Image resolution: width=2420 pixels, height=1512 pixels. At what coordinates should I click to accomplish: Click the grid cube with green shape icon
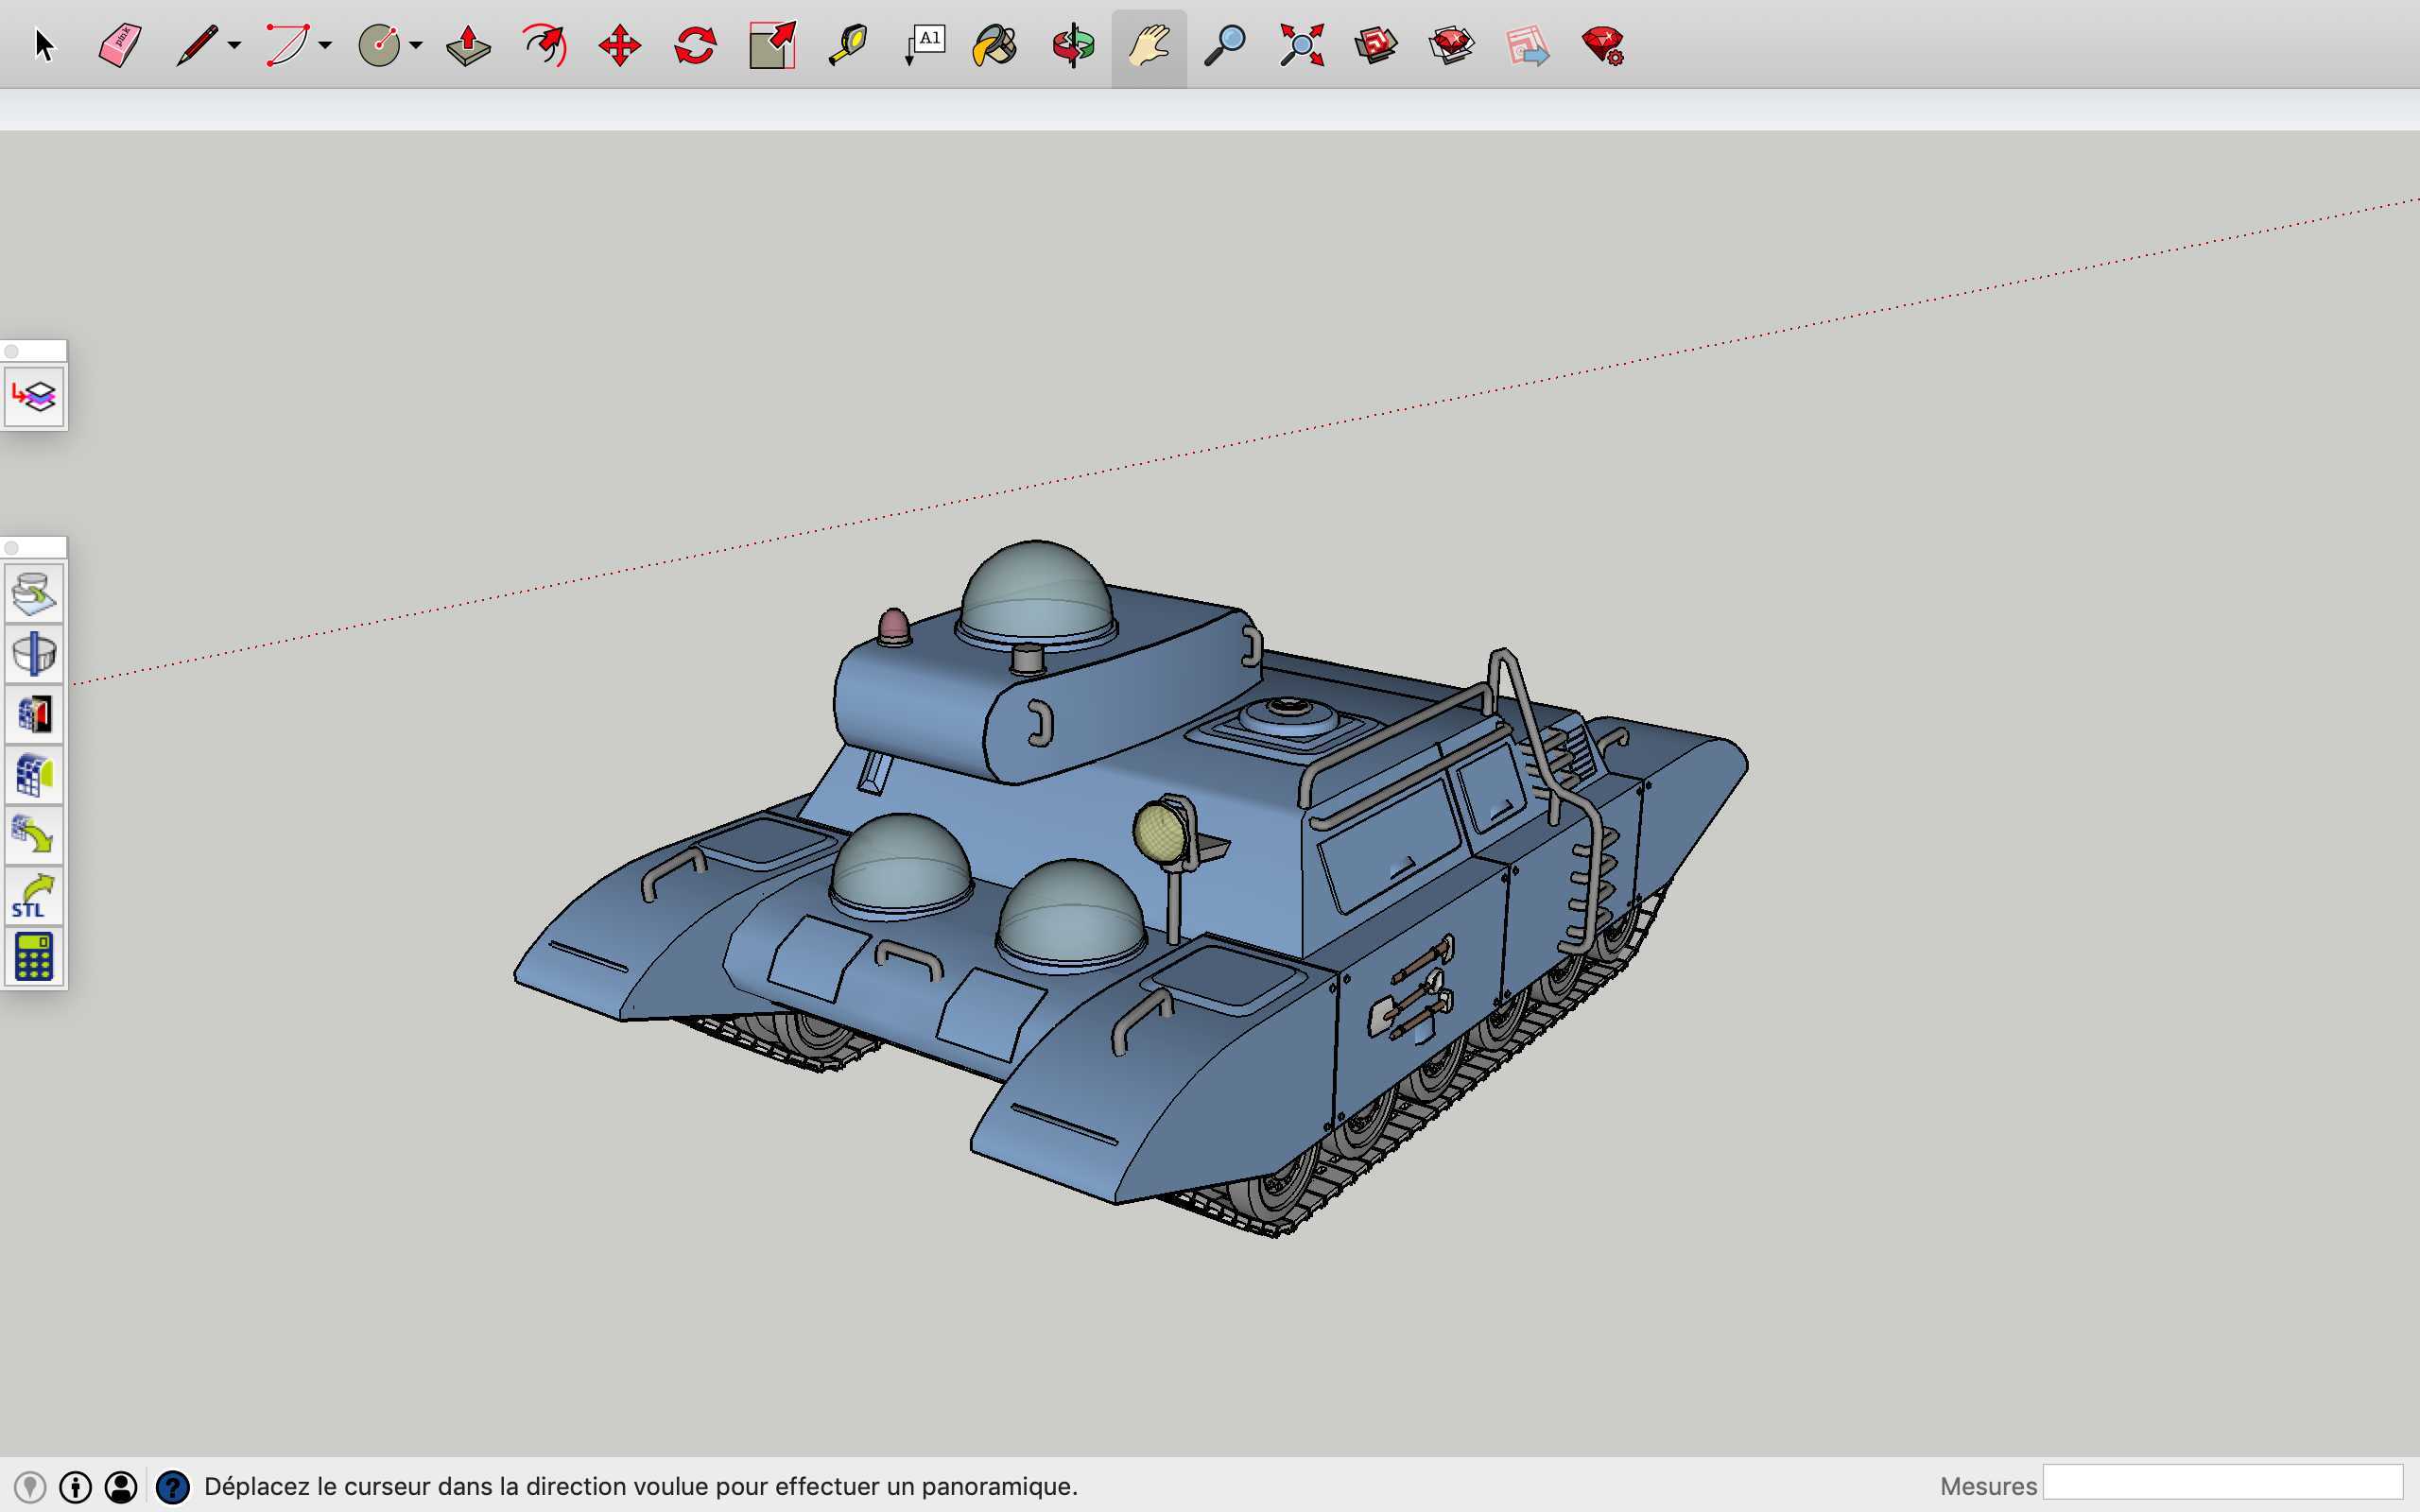(34, 775)
